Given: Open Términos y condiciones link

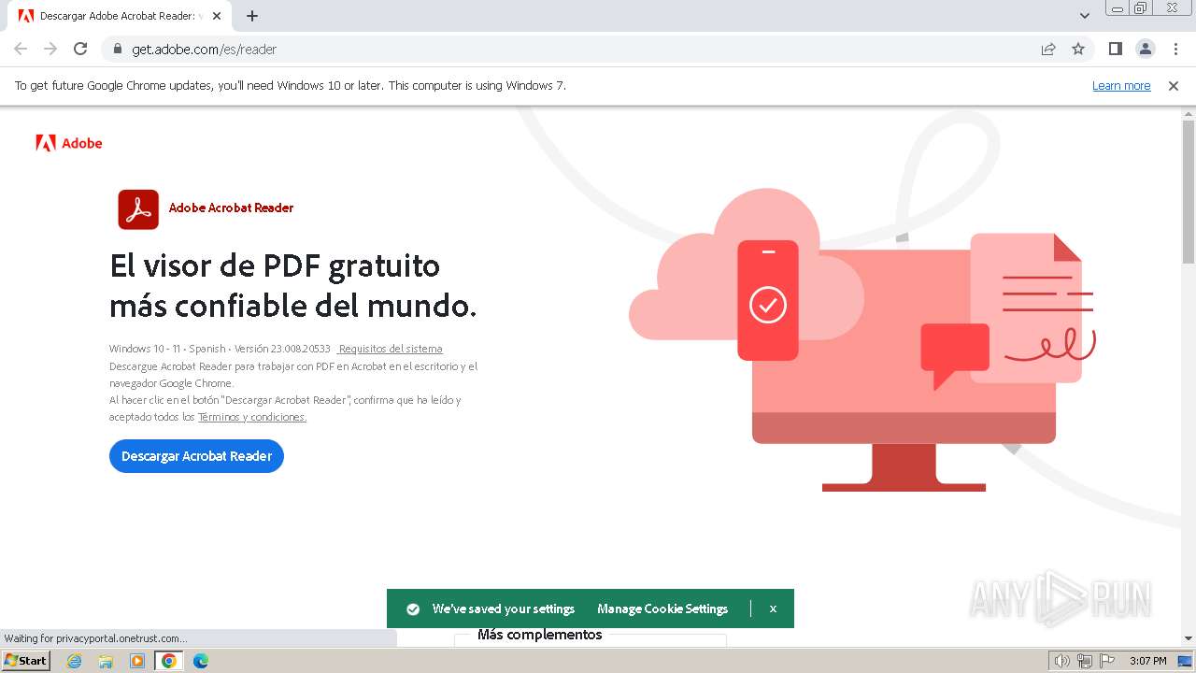Looking at the screenshot, I should [252, 417].
